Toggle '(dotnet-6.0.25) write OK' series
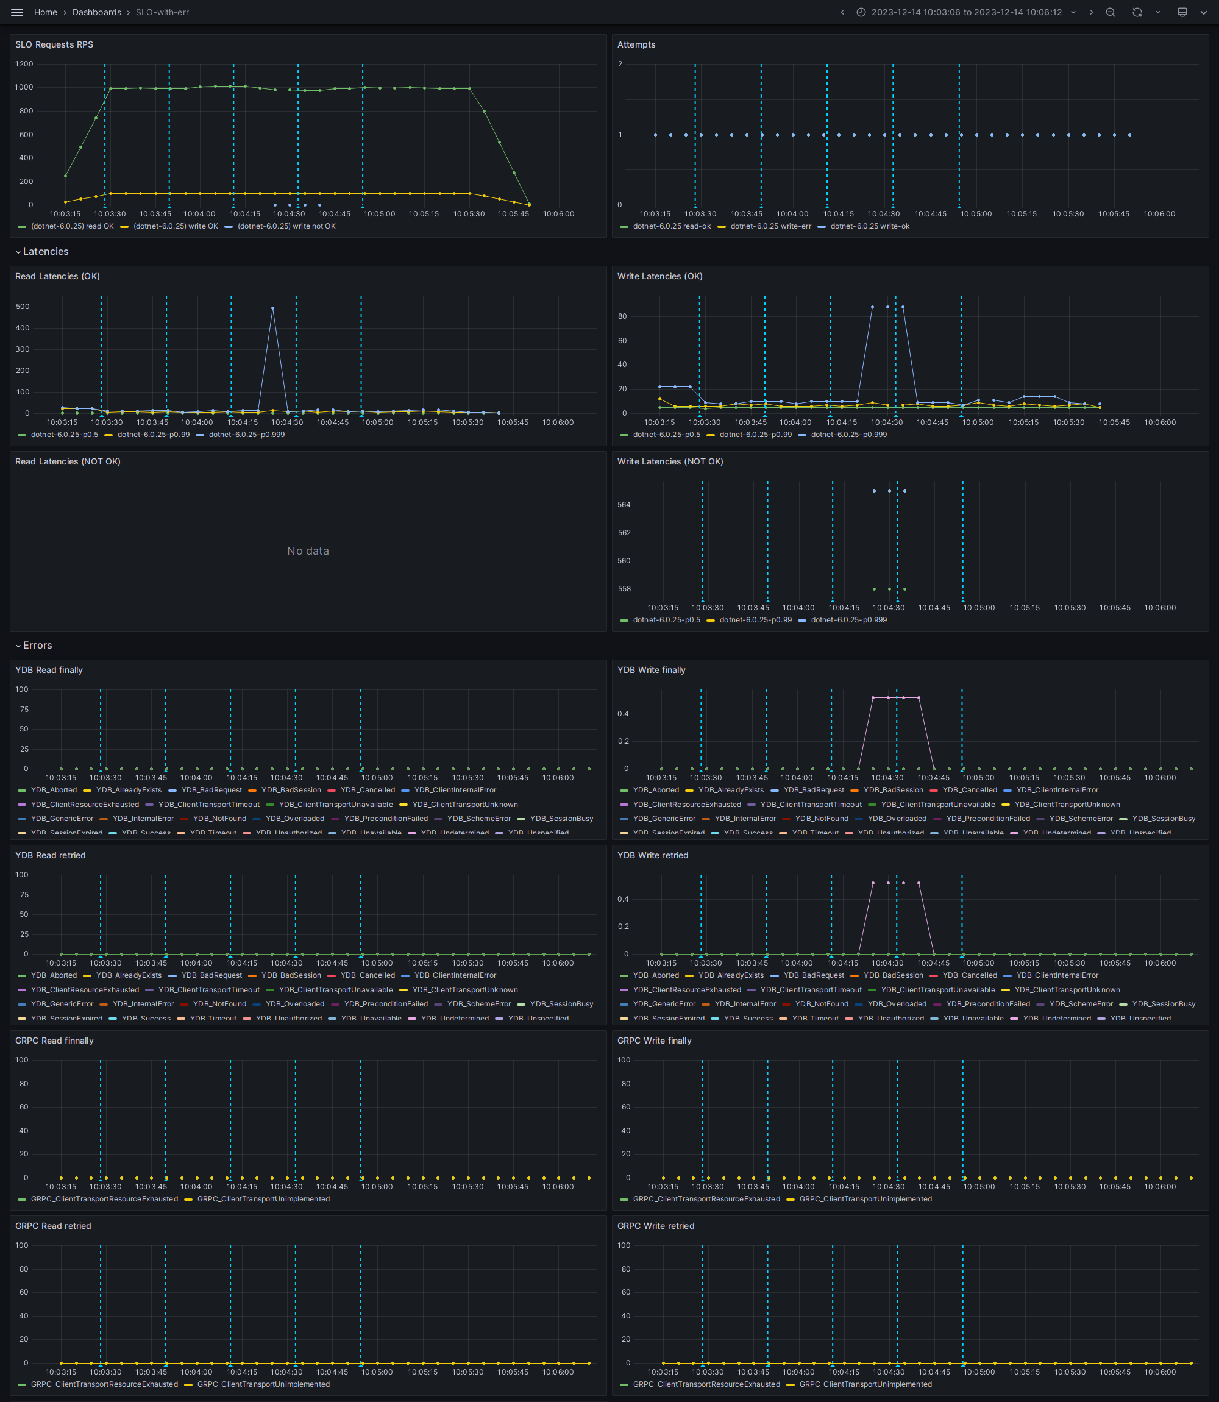The width and height of the screenshot is (1219, 1402). (176, 227)
